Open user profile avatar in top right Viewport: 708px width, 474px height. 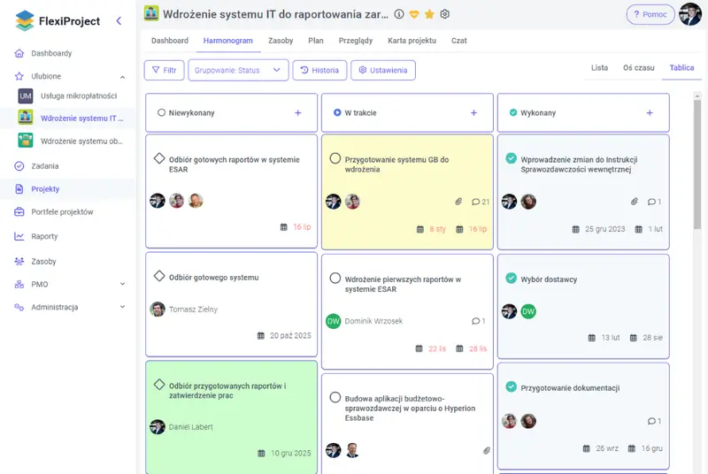[690, 14]
